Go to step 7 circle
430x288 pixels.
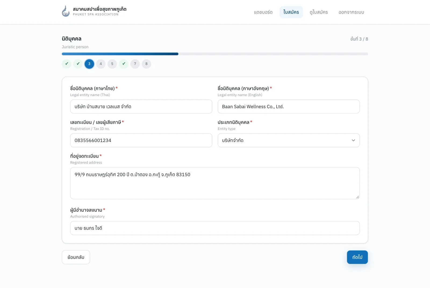(135, 64)
